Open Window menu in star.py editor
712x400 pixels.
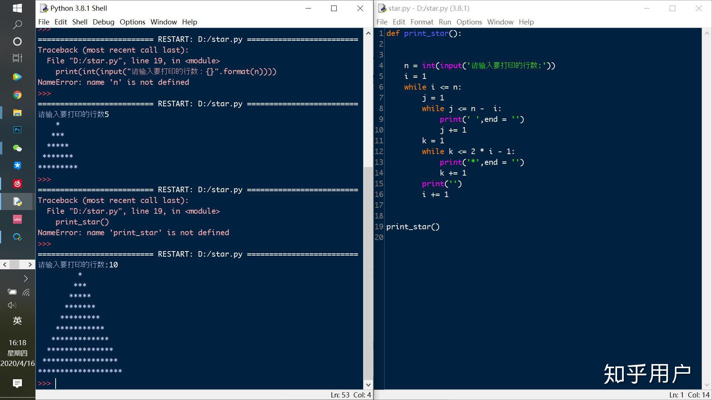click(x=500, y=22)
